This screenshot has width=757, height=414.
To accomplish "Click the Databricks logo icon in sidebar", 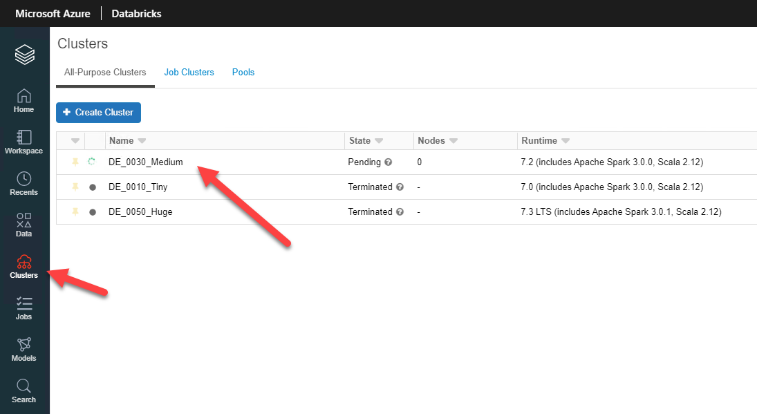I will coord(24,54).
